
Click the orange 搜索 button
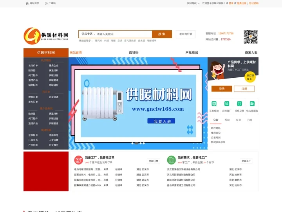[162, 34]
